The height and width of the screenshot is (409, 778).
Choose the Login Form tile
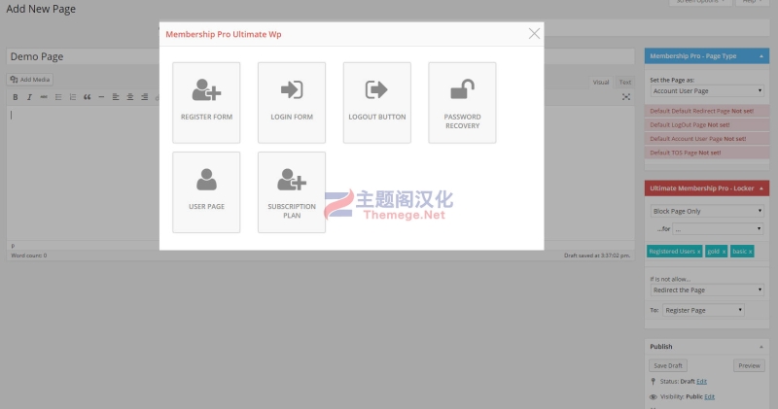292,103
